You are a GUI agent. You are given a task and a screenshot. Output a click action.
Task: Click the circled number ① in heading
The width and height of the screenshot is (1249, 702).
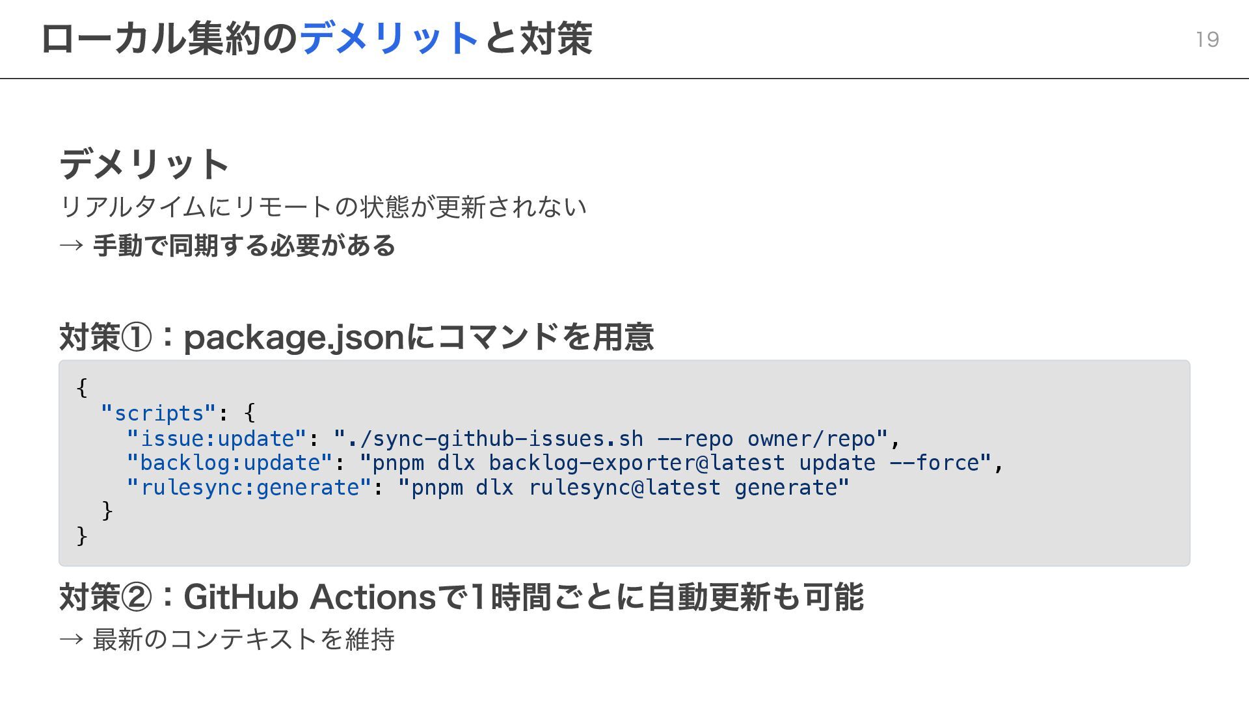click(137, 337)
